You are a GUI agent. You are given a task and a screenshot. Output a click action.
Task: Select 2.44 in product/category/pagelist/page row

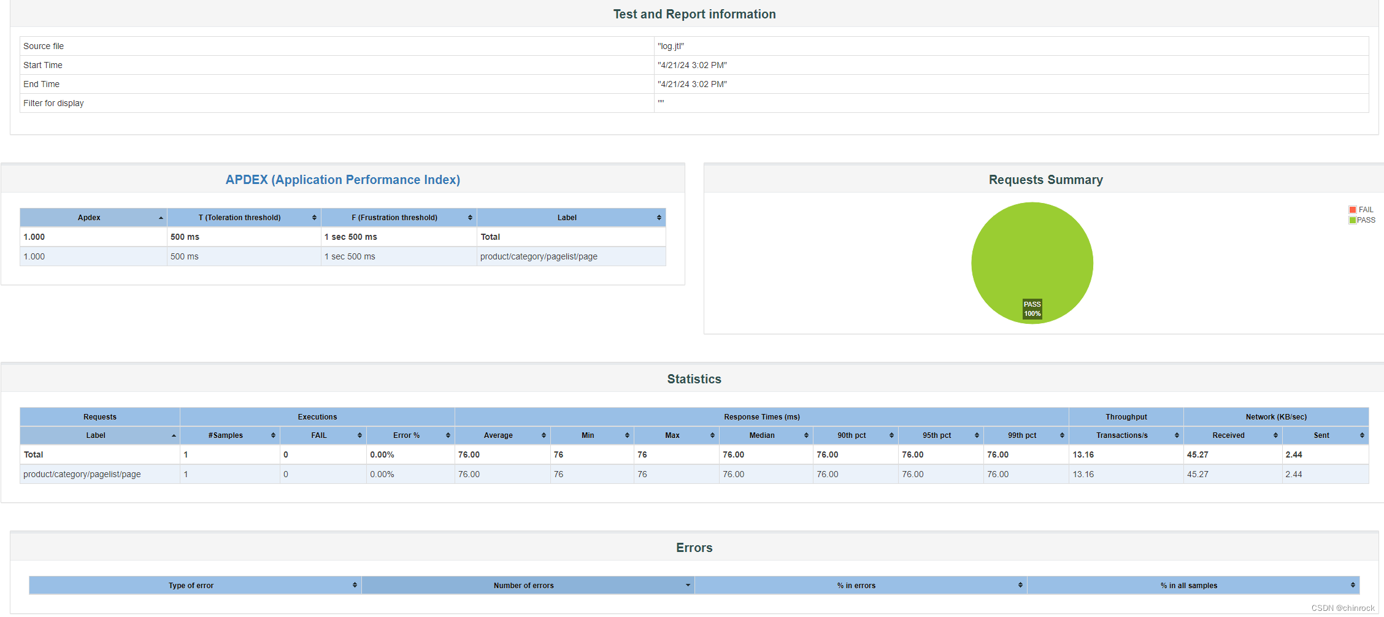click(x=1294, y=474)
